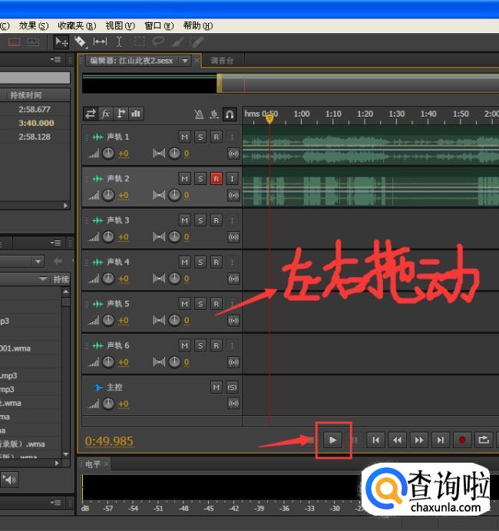Mute 声轨 1 with M button
This screenshot has height=531, width=499.
184,137
